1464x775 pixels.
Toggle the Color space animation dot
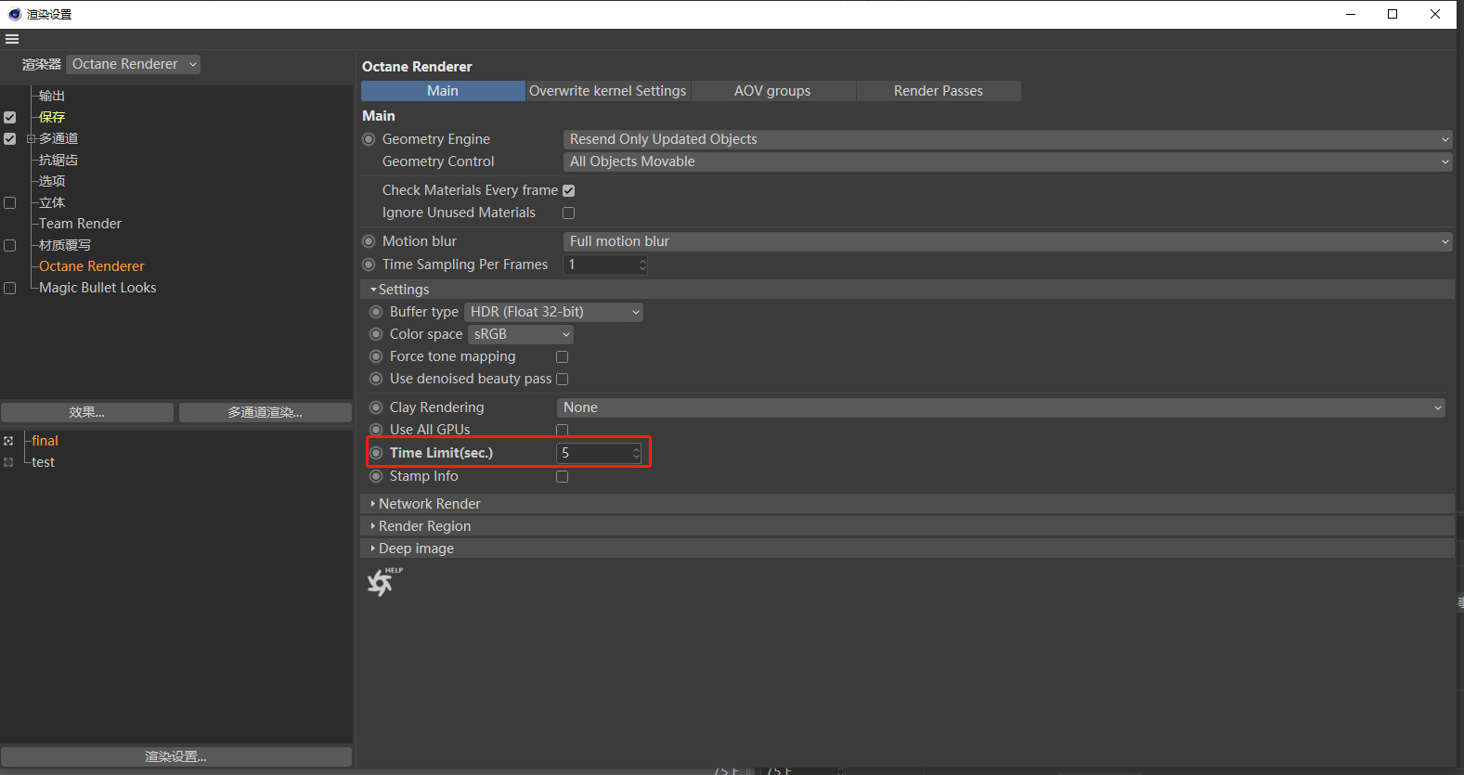376,334
